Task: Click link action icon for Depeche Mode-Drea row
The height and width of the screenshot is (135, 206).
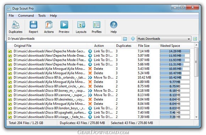Action: click(x=90, y=56)
